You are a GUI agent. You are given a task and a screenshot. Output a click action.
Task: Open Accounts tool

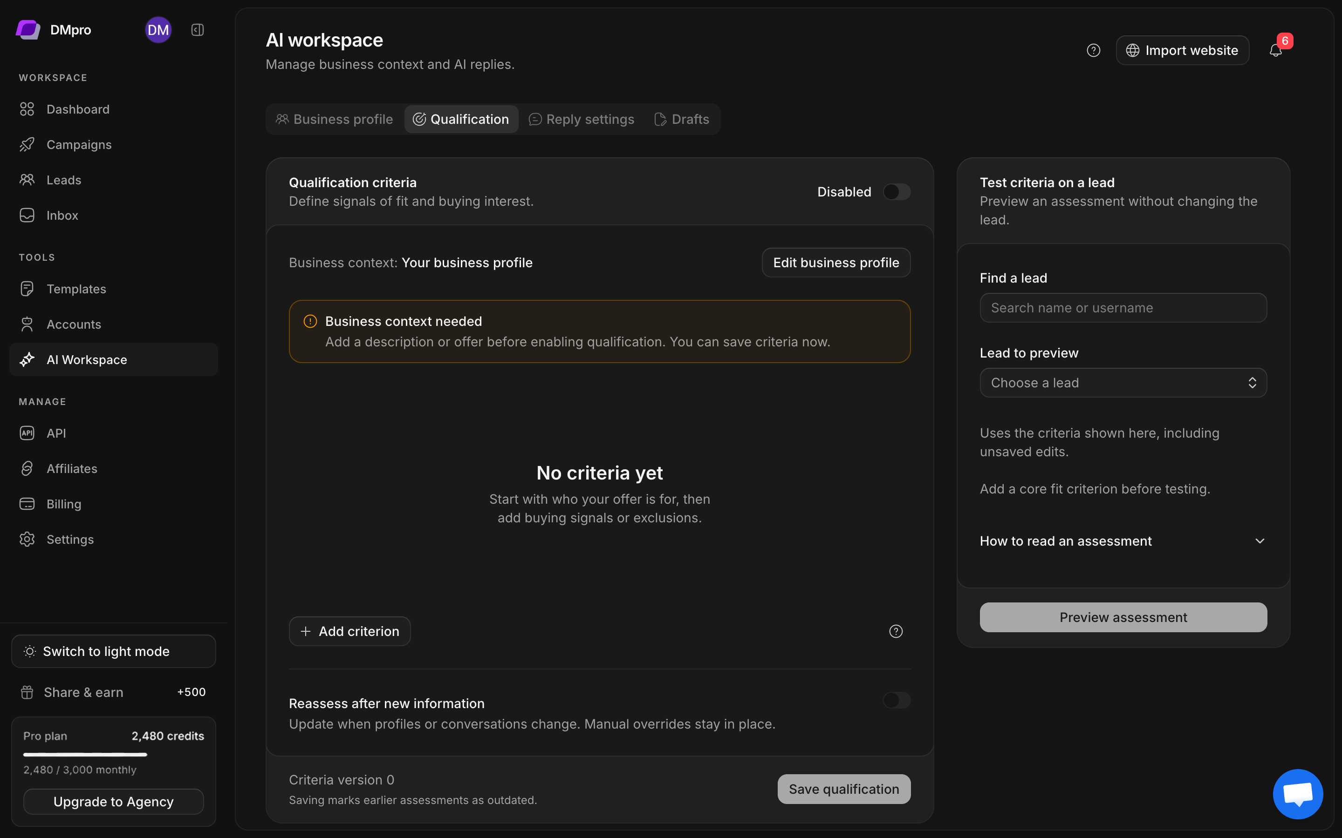pyautogui.click(x=114, y=324)
